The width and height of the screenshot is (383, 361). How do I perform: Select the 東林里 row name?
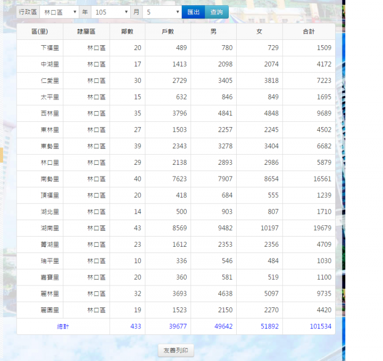coord(50,130)
